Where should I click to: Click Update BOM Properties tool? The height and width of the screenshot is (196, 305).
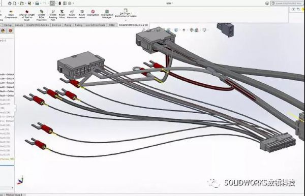point(42,15)
